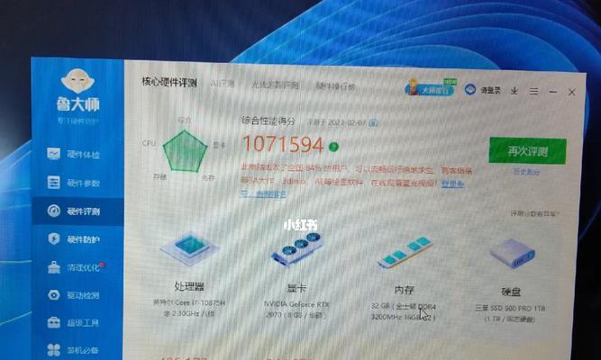Minimize the 鲁大师 window

point(552,92)
